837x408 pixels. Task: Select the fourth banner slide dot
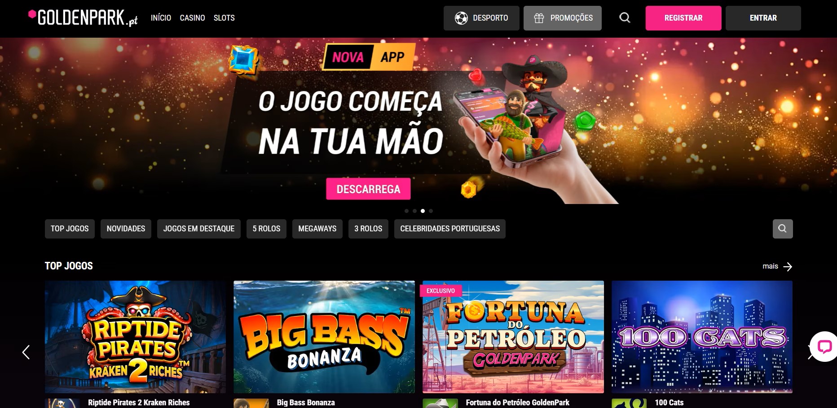point(431,211)
